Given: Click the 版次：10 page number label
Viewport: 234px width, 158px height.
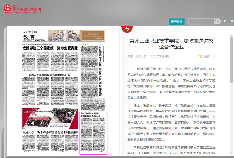Looking at the screenshot, I should click(210, 56).
